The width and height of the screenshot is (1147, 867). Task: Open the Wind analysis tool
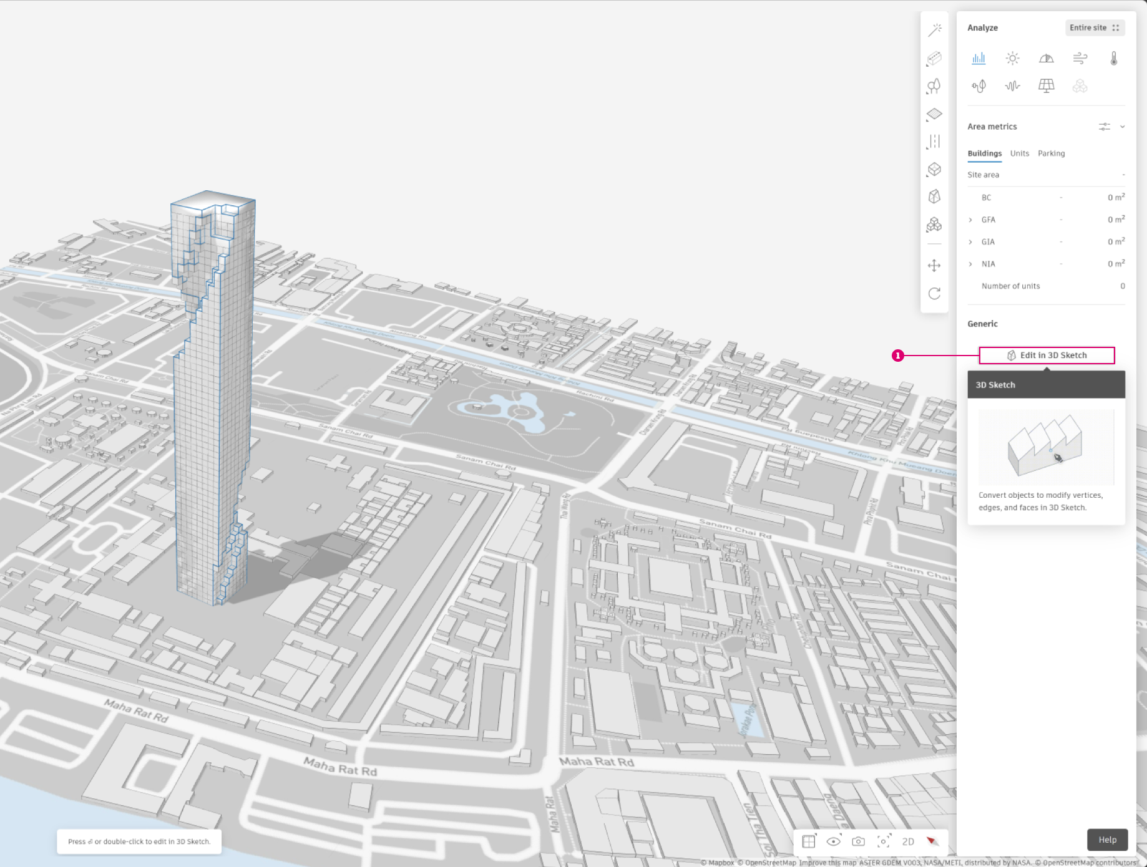[x=1080, y=59]
